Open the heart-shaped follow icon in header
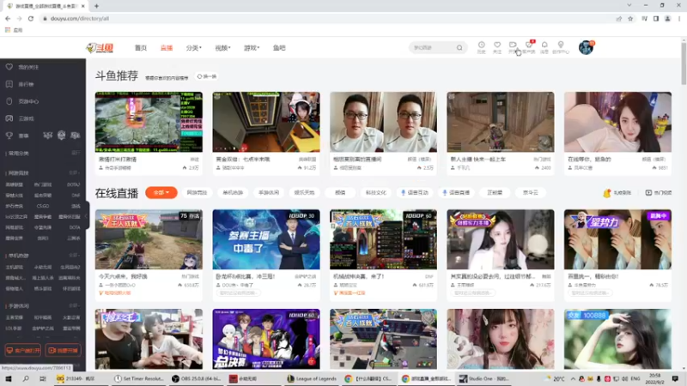 497,45
